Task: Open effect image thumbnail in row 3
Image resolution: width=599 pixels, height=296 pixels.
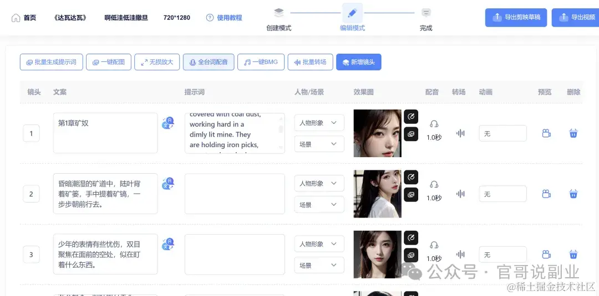Action: click(378, 255)
